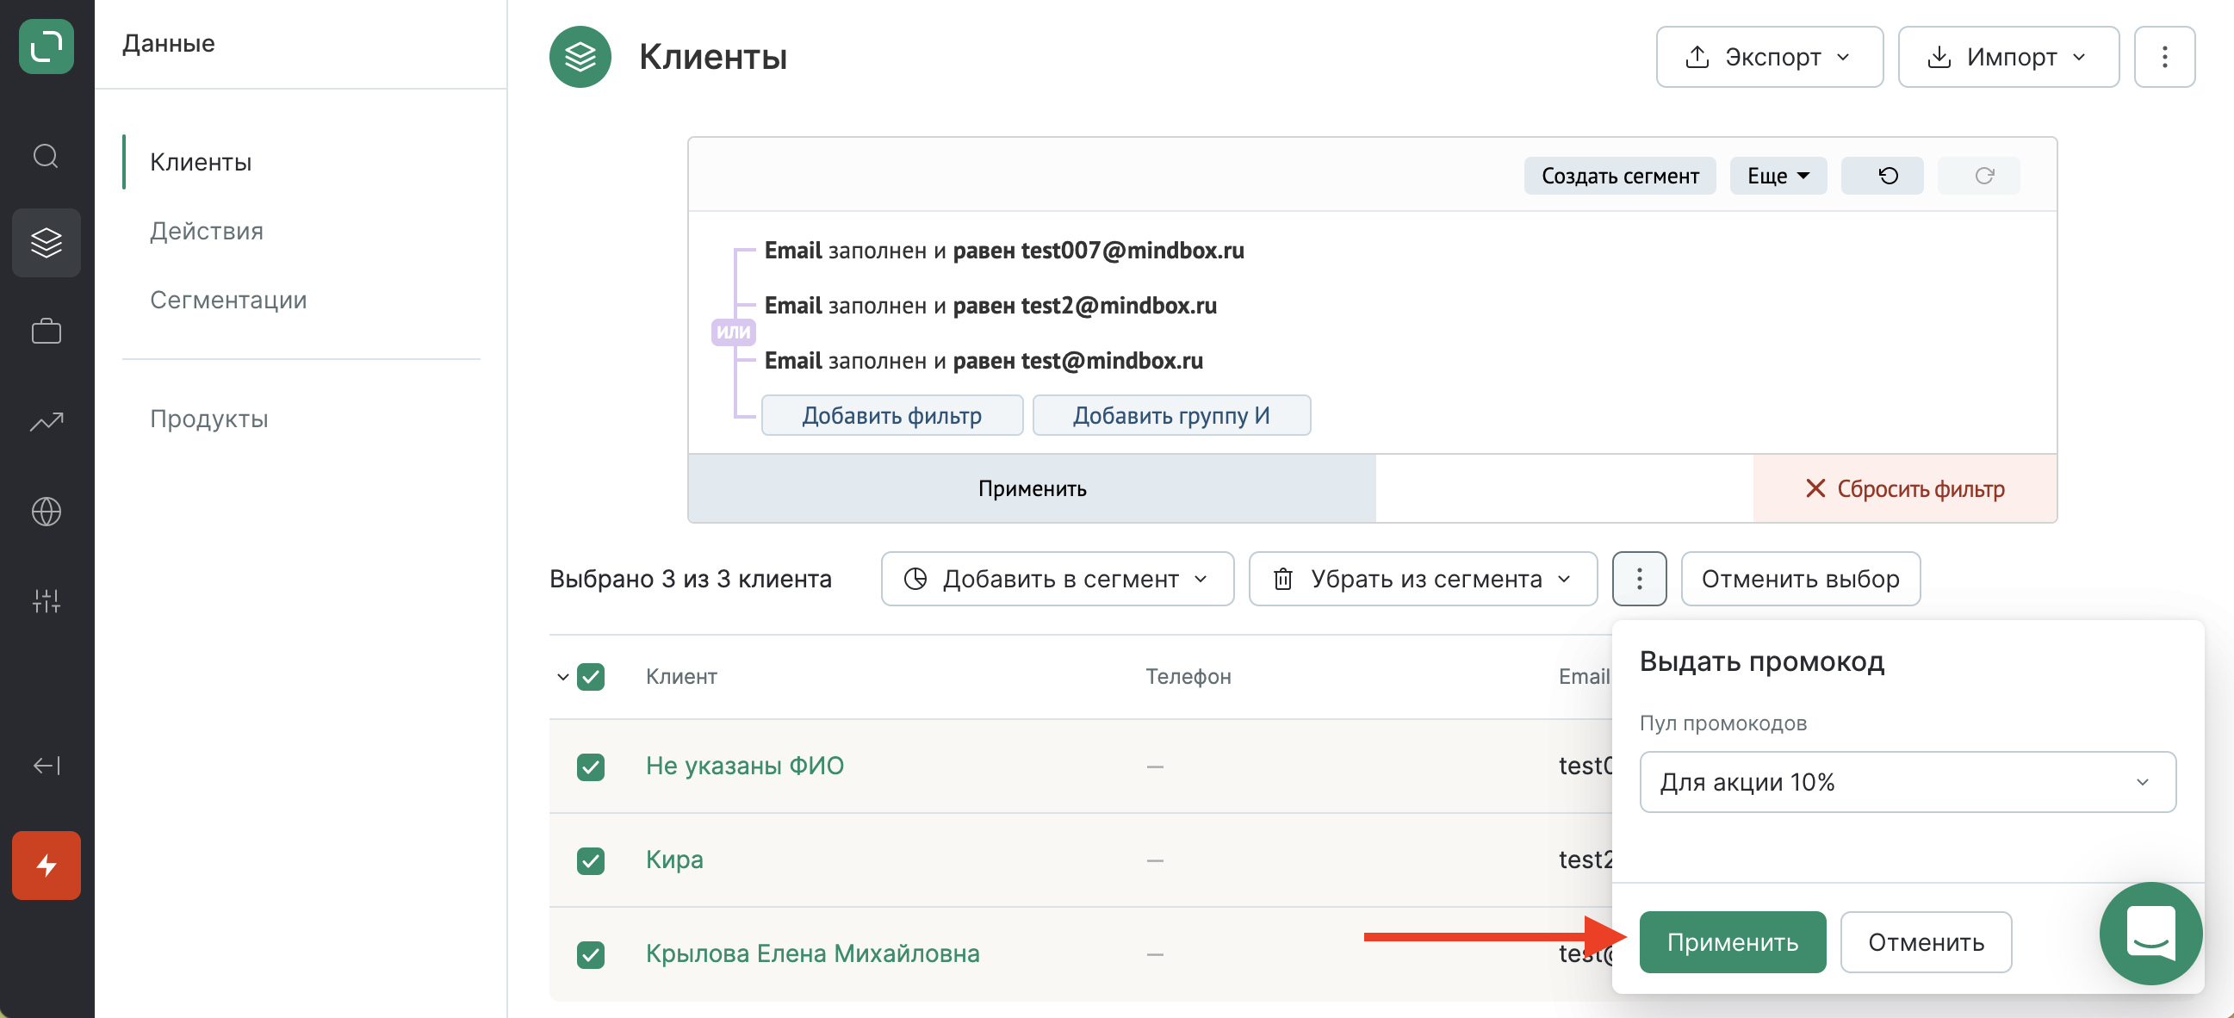This screenshot has height=1018, width=2234.
Task: Click the redo filter arrow icon
Action: (1978, 176)
